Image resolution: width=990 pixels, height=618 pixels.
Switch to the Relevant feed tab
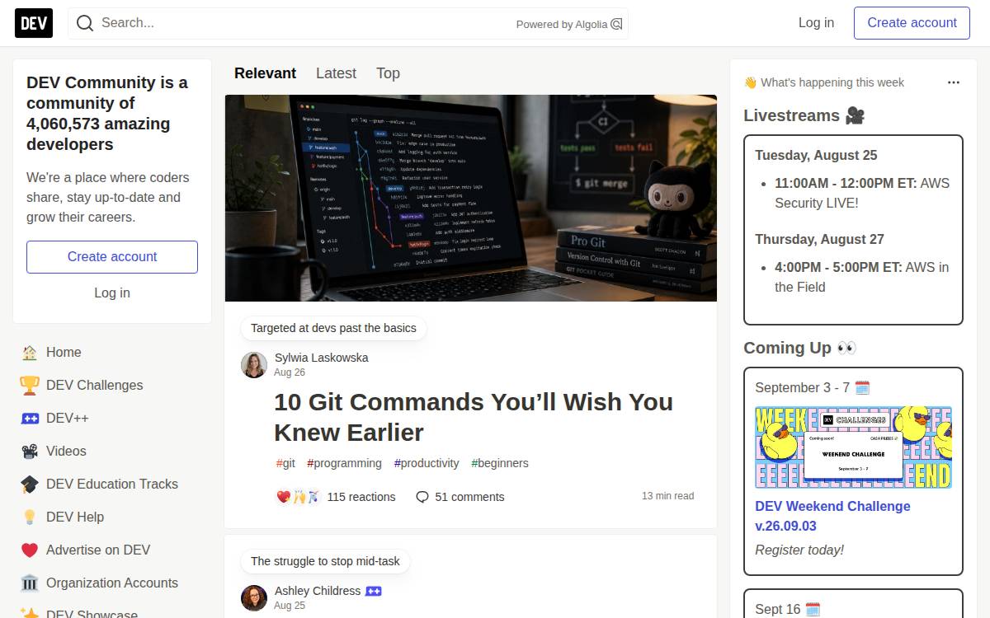265,73
